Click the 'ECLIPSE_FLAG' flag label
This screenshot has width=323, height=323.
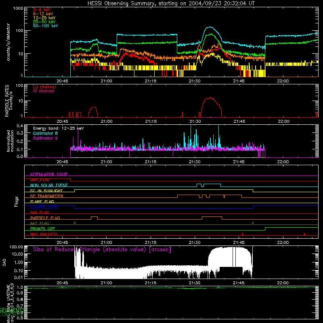click(x=44, y=207)
